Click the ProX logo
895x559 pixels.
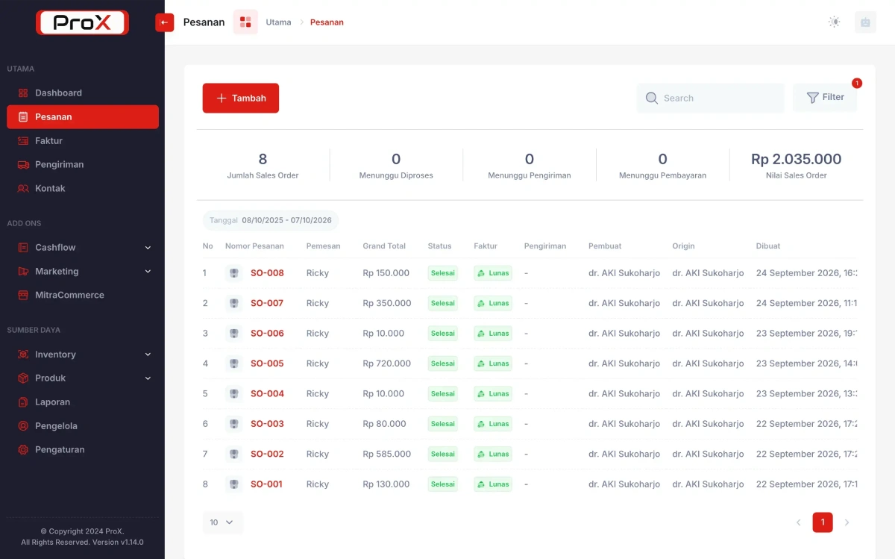point(82,22)
